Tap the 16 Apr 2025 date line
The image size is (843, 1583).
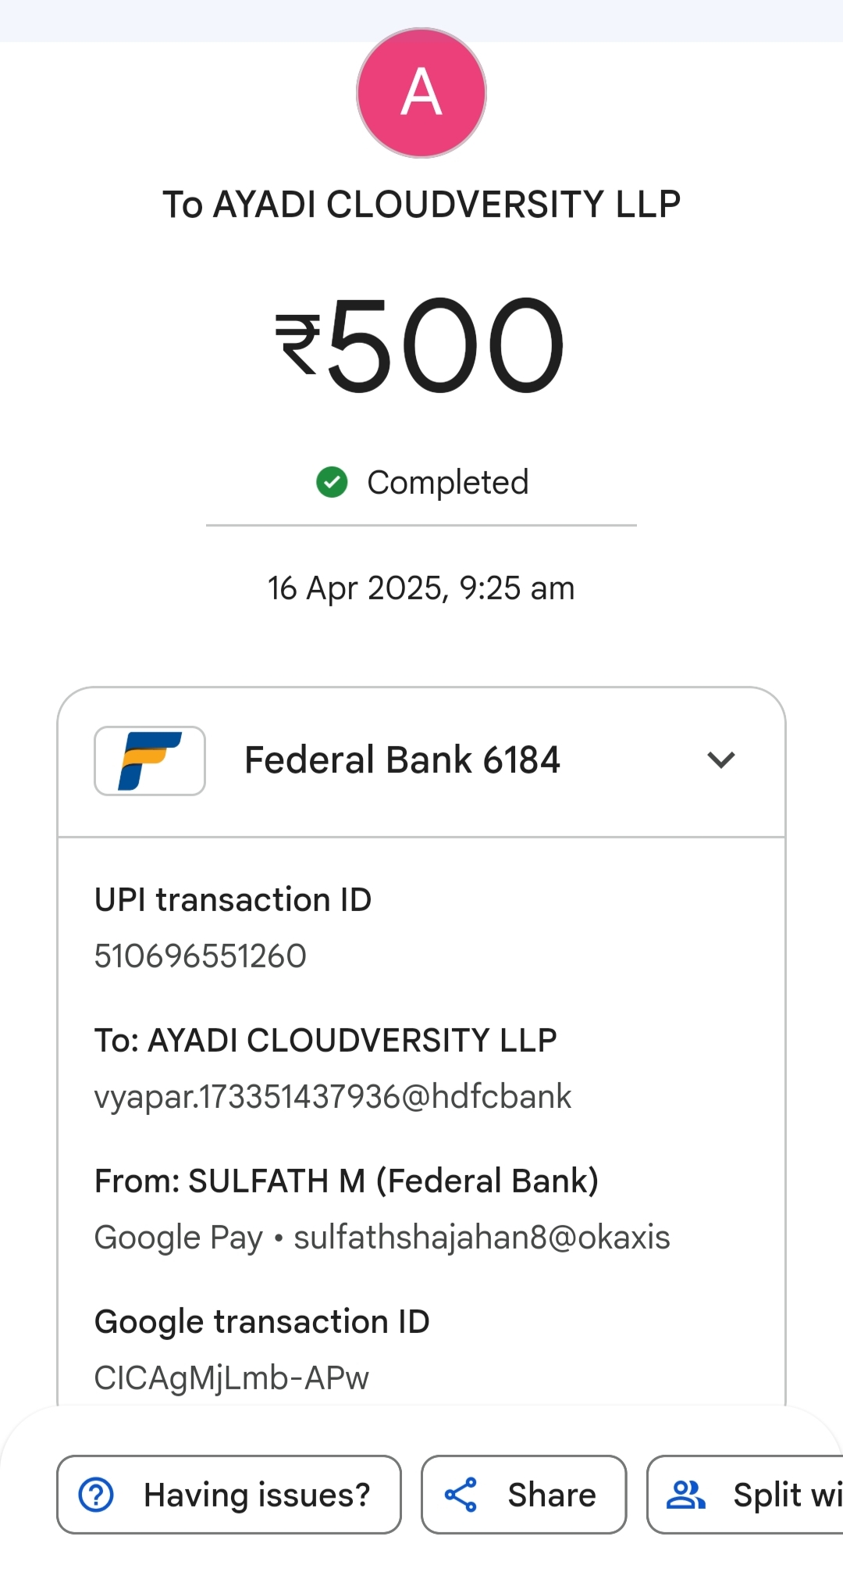[421, 588]
